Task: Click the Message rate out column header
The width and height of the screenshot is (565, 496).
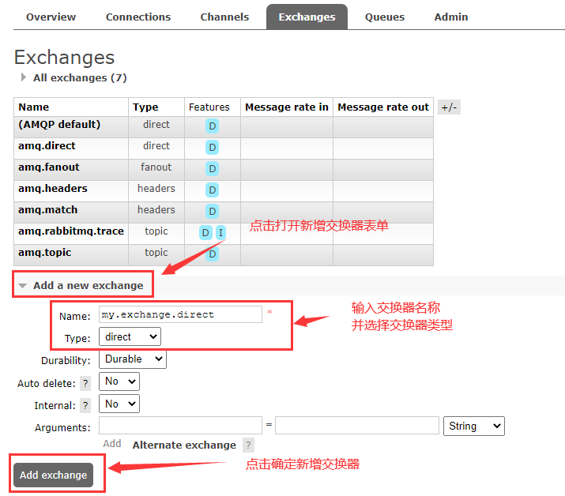Action: 383,107
